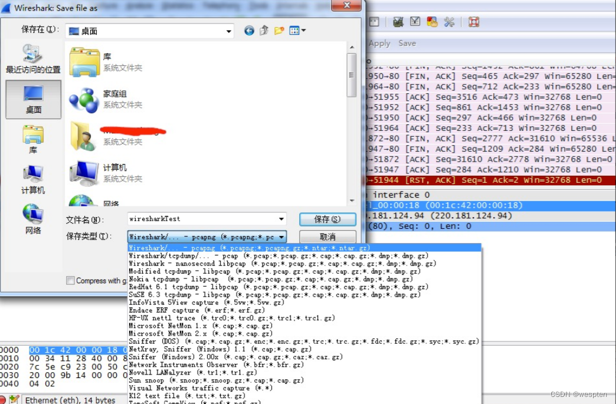The image size is (616, 404).
Task: Click Save in Wireshark filter bar
Action: (407, 43)
